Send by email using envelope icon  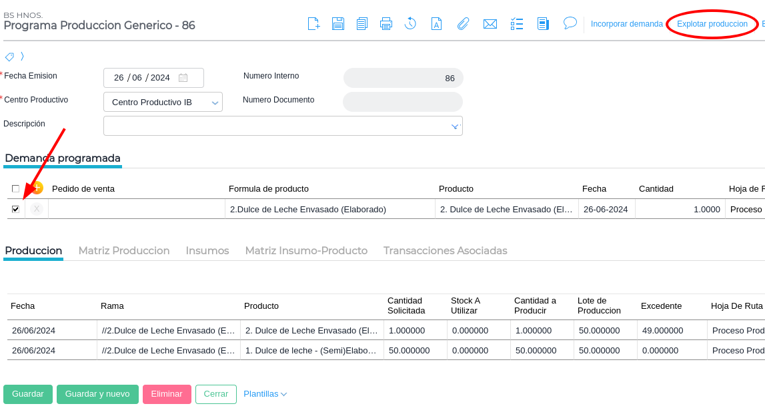(490, 24)
